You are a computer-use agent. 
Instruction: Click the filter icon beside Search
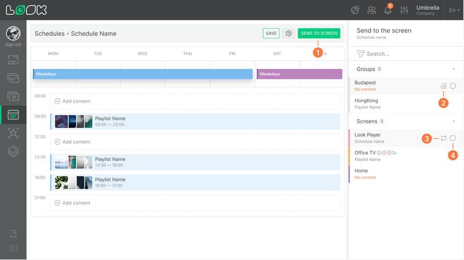360,54
